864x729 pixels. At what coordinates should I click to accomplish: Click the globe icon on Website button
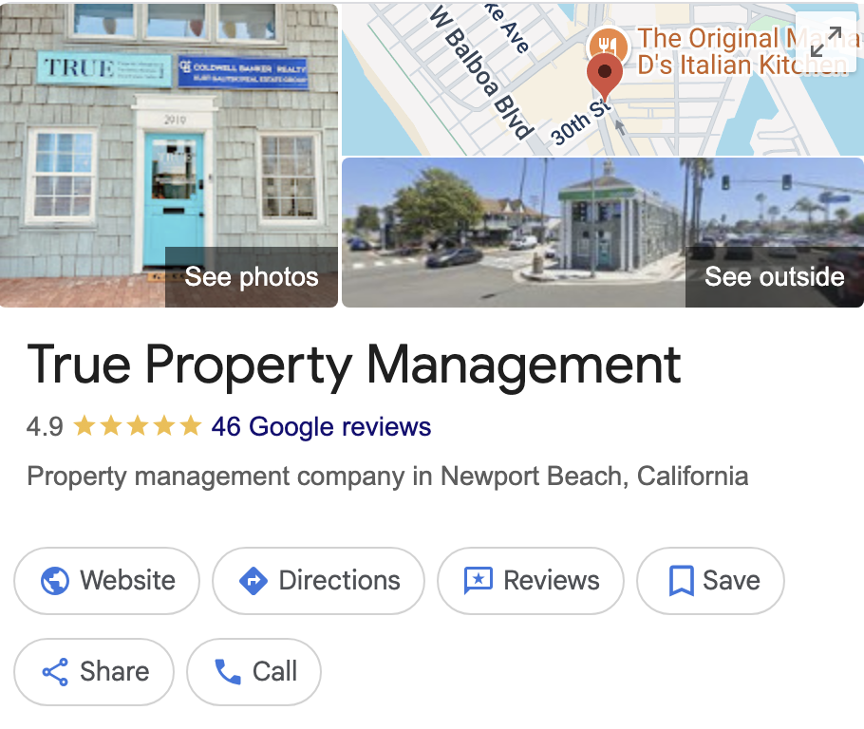click(x=55, y=581)
